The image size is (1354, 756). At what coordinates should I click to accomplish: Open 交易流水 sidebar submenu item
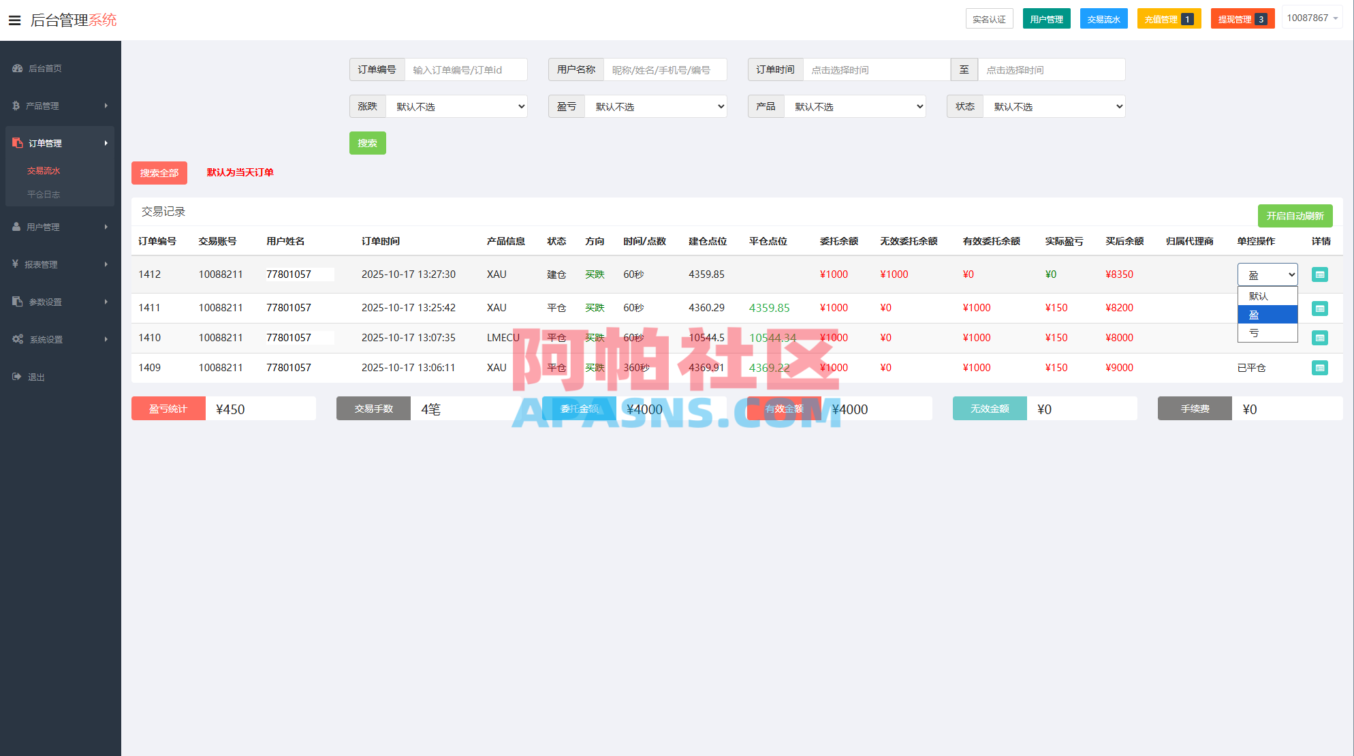click(x=44, y=171)
